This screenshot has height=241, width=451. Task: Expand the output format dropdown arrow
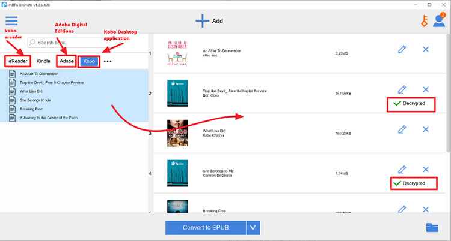pos(253,228)
